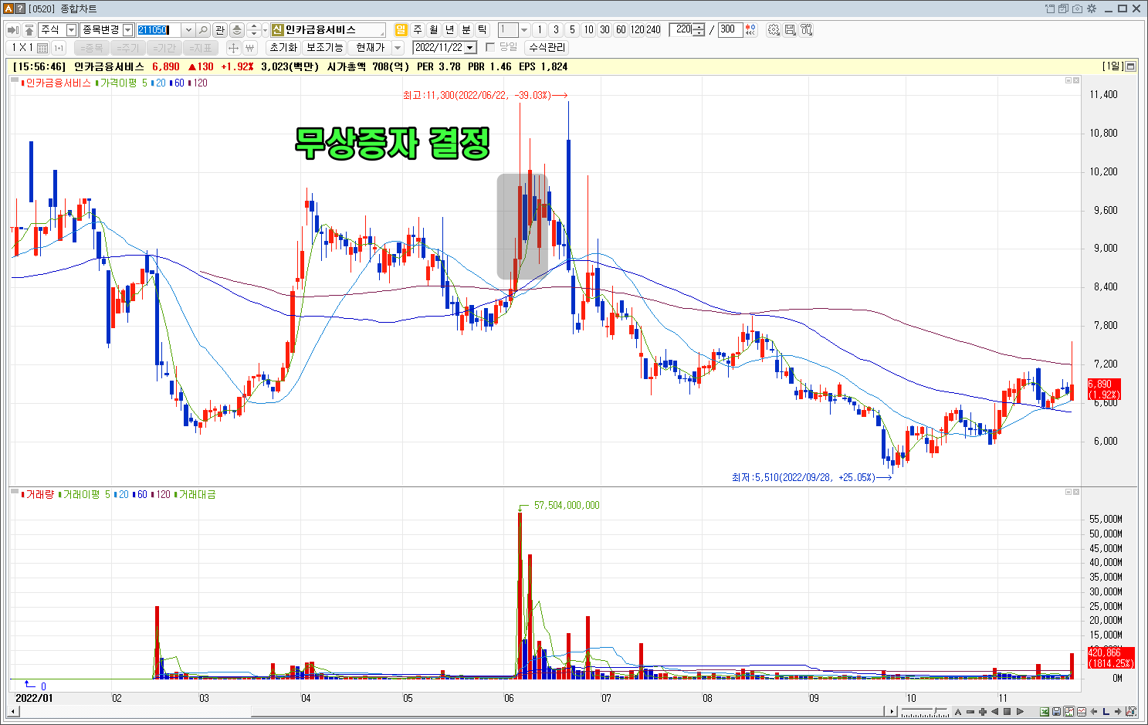Click the small dropdown arrow before 신 badge
Image resolution: width=1148 pixels, height=725 pixels.
265,30
